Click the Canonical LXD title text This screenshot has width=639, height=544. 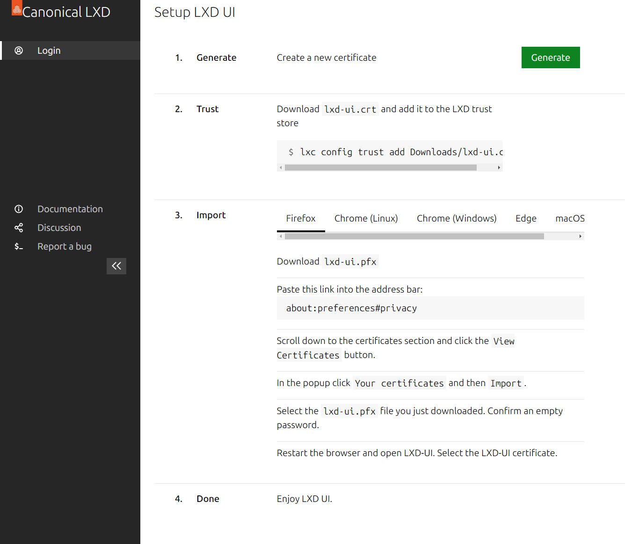(x=66, y=12)
